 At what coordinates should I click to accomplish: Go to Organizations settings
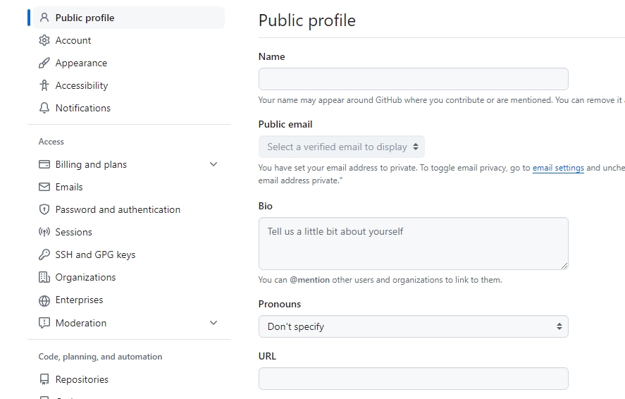pyautogui.click(x=85, y=277)
